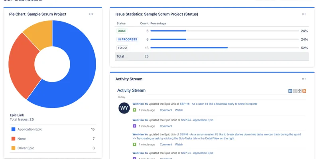This screenshot has width=319, height=159.
Task: Click green story icon in SSP-18 entry
Action: tap(134, 110)
